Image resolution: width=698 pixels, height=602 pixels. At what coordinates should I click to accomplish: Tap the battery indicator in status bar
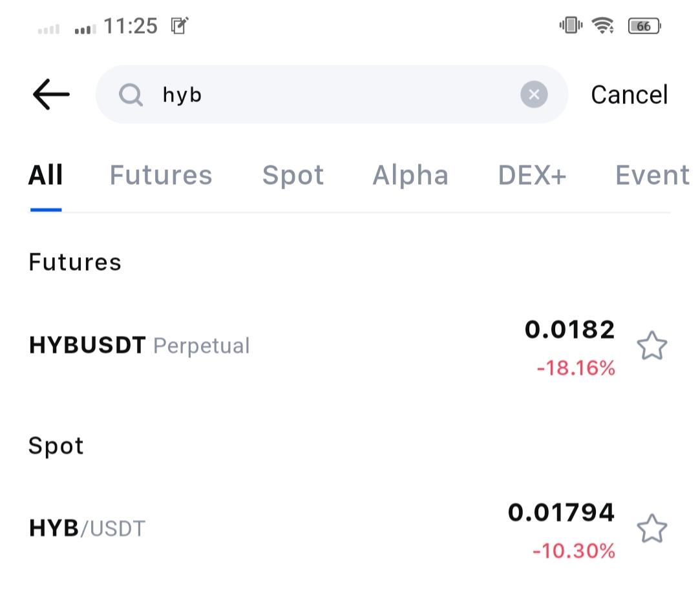click(x=644, y=26)
